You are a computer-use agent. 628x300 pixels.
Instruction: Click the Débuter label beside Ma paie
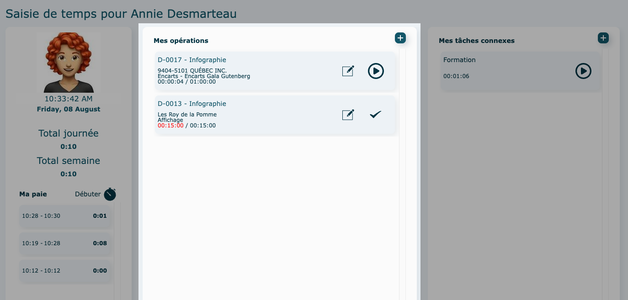[x=88, y=194]
